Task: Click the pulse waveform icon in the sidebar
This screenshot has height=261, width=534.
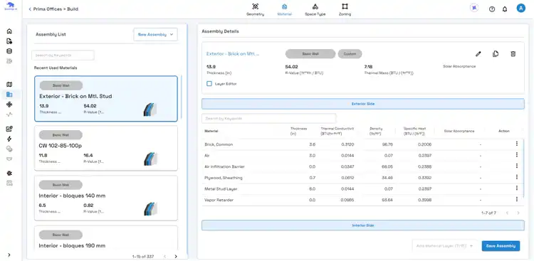Action: coord(9,114)
